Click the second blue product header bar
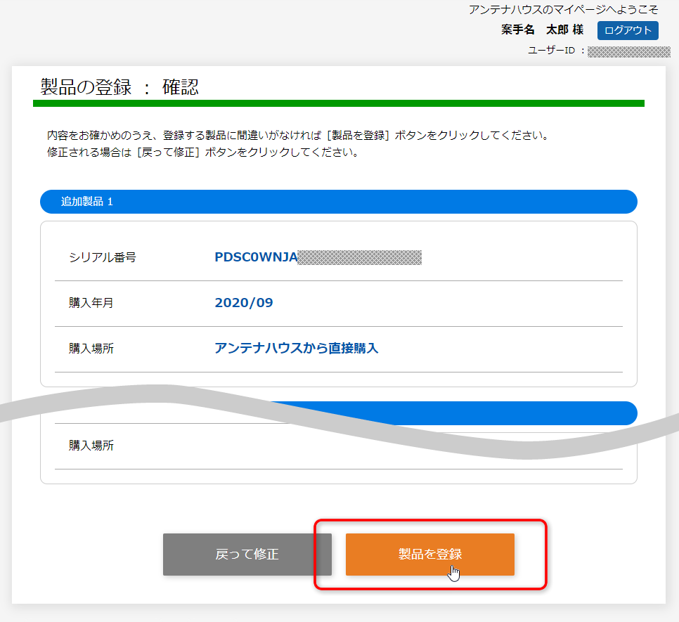Viewport: 679px width, 622px height. [x=492, y=413]
